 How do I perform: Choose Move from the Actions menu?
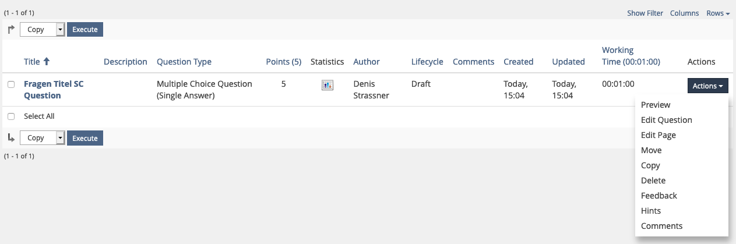tap(651, 150)
